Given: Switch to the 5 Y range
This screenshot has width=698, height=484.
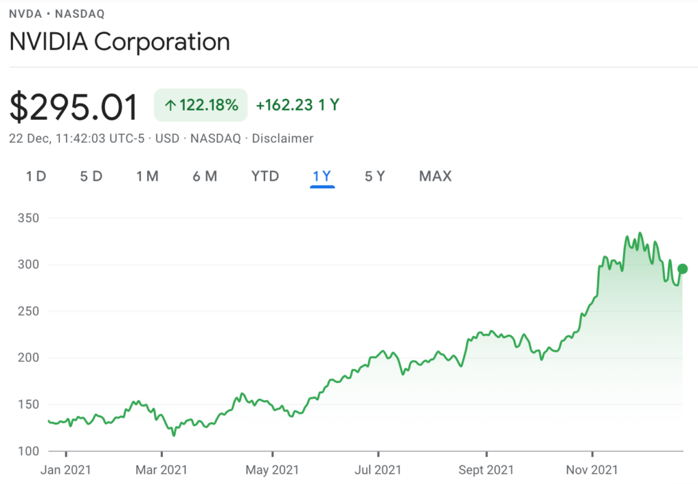Looking at the screenshot, I should click(375, 177).
